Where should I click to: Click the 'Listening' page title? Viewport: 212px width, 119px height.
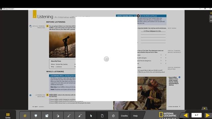click(45, 17)
